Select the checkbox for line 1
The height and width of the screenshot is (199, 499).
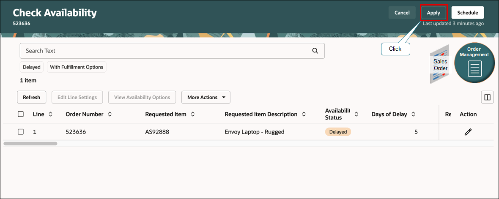click(21, 131)
